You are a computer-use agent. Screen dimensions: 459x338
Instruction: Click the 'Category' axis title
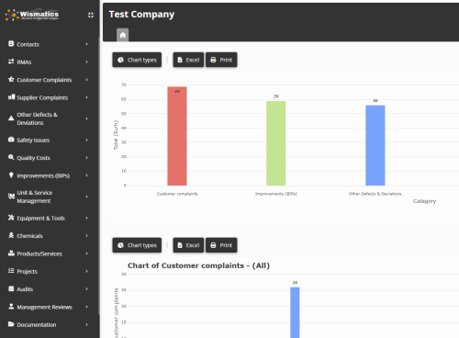pos(424,201)
